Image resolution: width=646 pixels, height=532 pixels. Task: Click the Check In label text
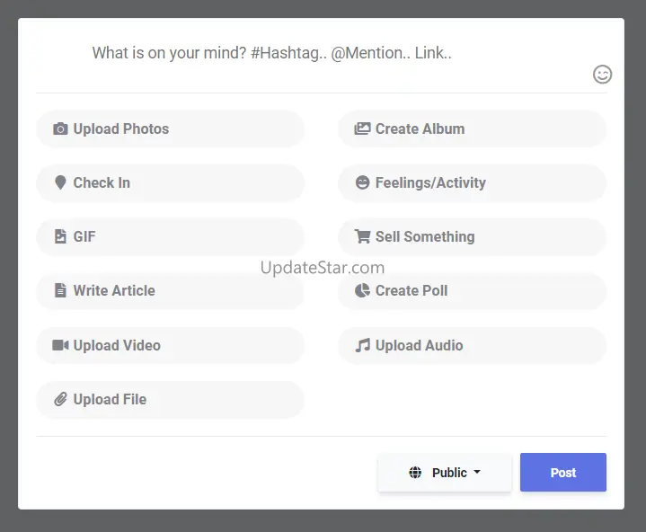102,183
